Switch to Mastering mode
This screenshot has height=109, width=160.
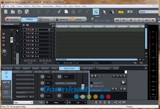click(x=62, y=19)
